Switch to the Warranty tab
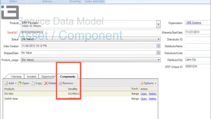211x119 pixels. (x=16, y=76)
